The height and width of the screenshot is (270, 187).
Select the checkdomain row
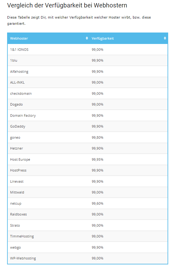[x=88, y=94]
